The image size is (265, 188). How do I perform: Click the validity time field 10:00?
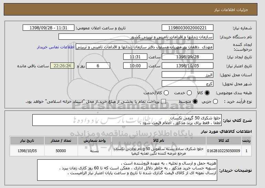(x=135, y=66)
